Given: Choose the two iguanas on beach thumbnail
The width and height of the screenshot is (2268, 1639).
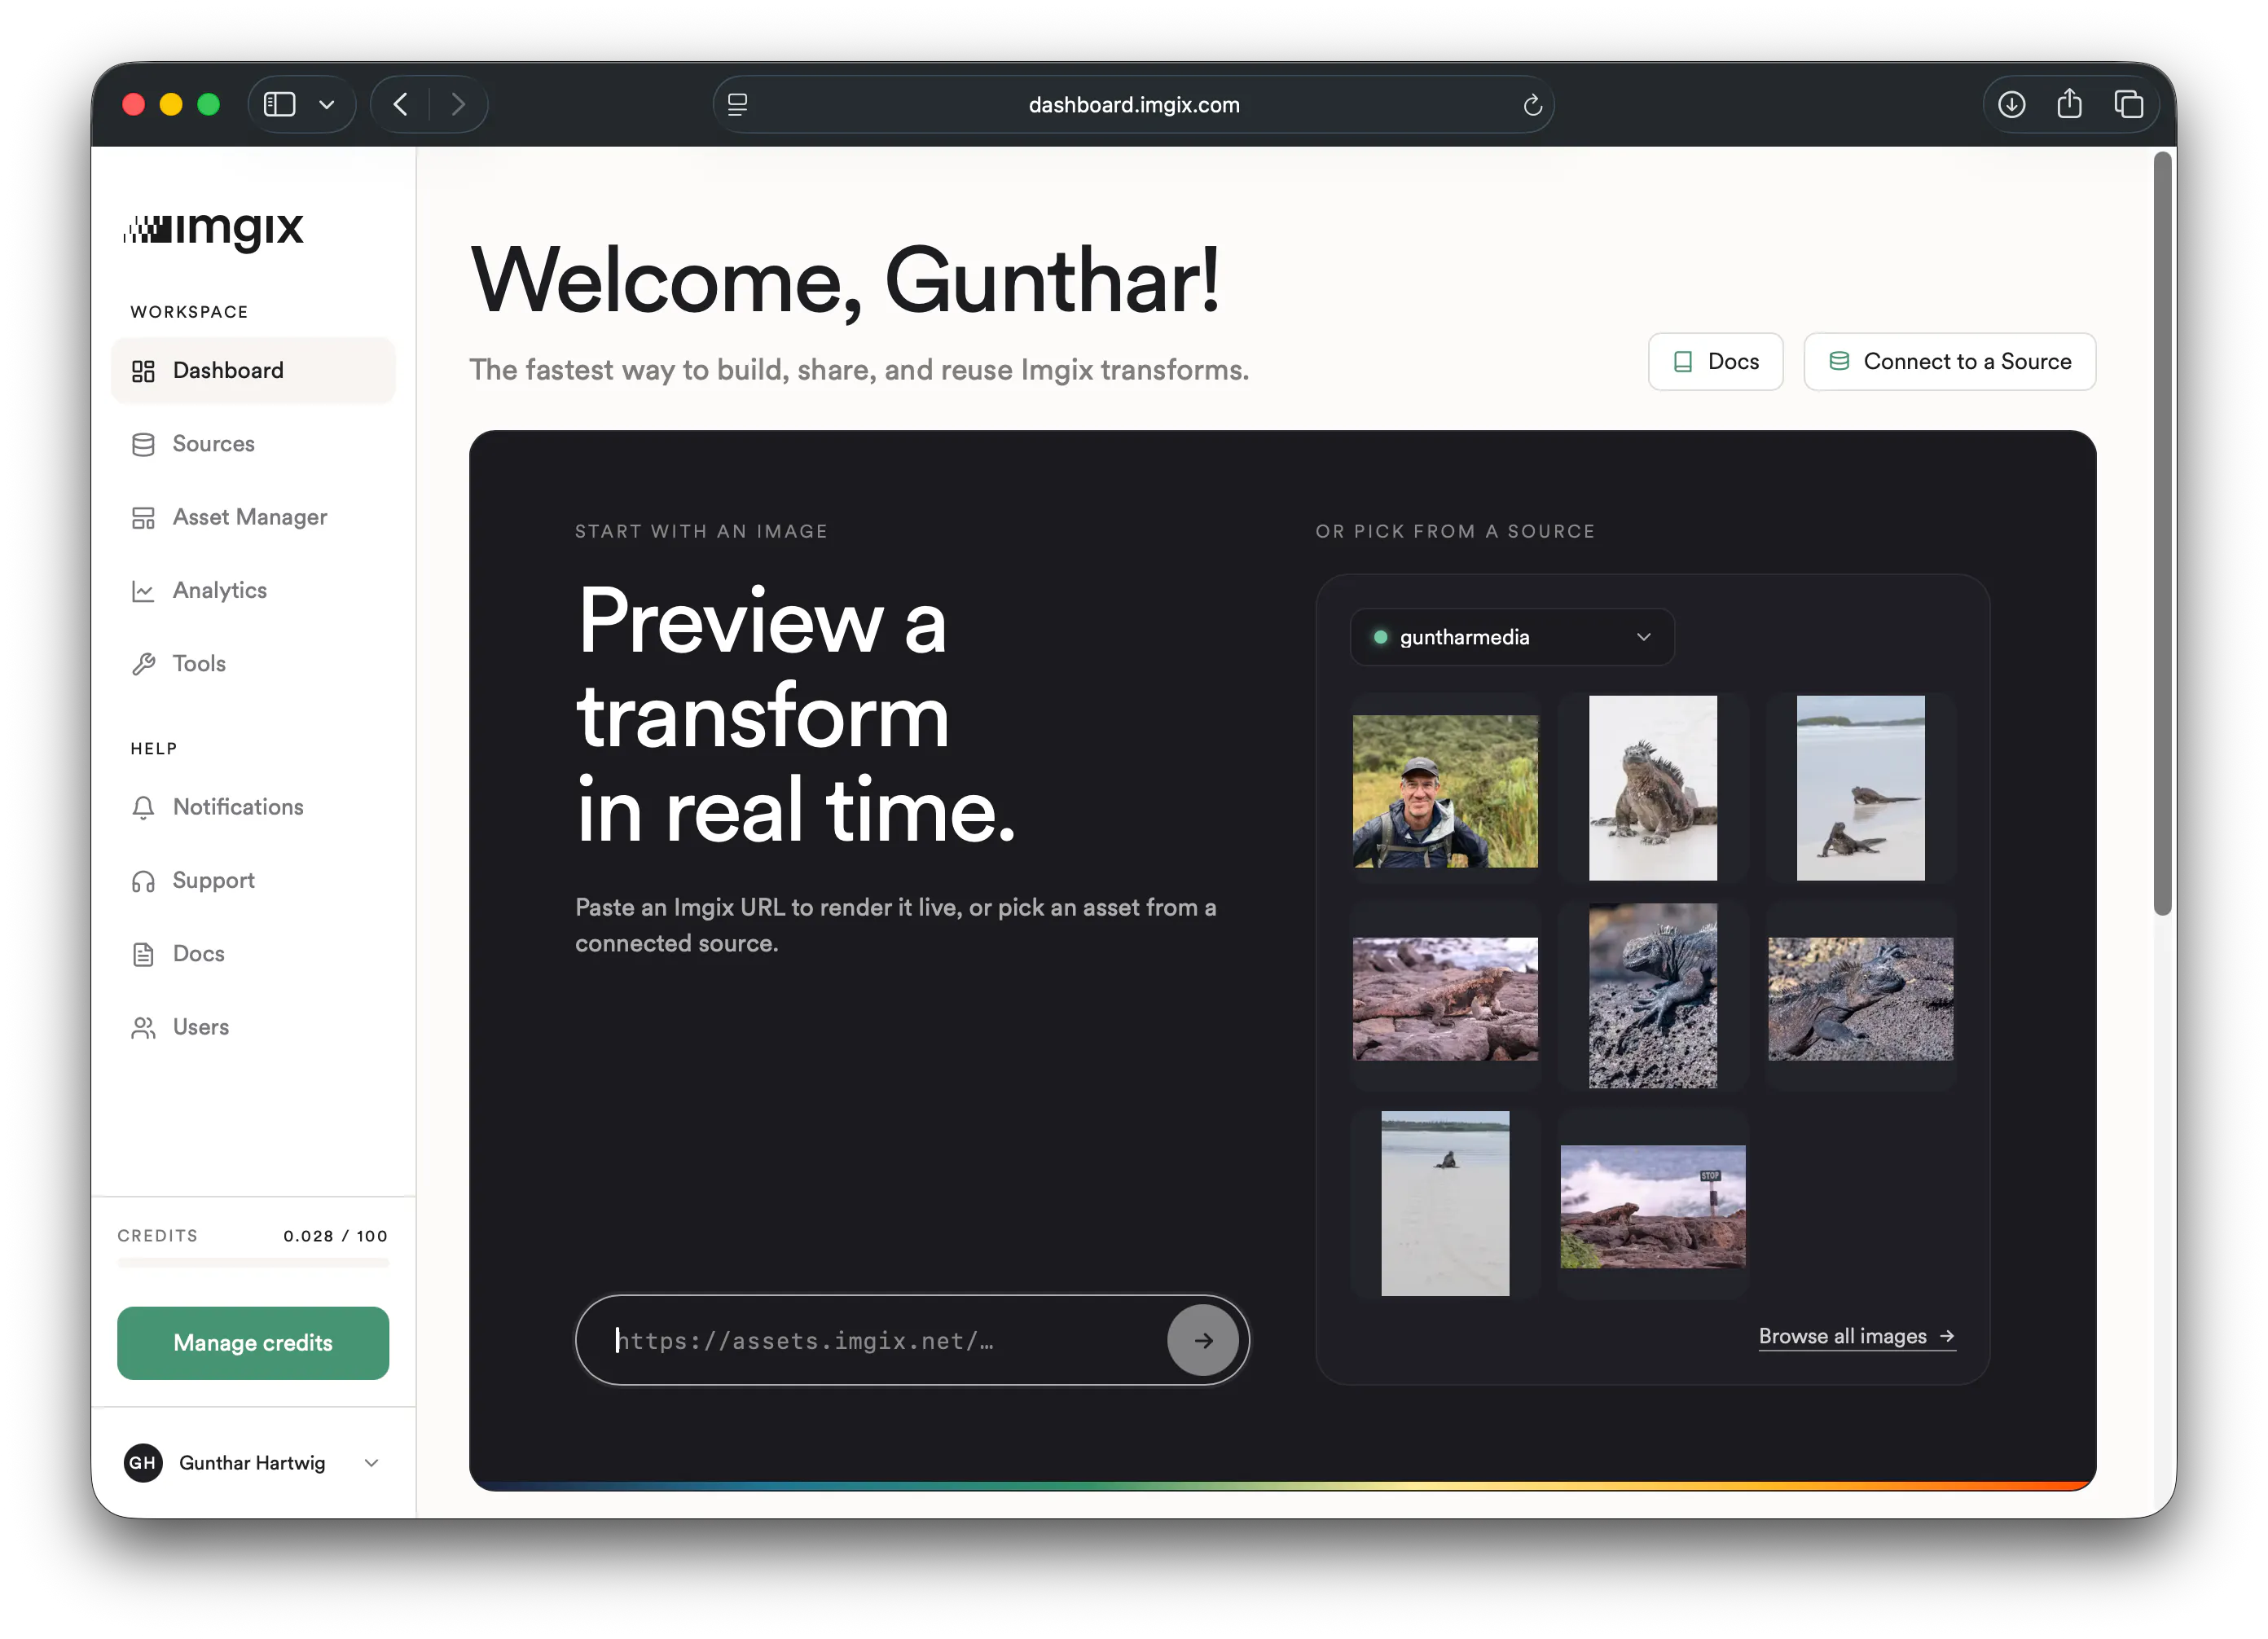Looking at the screenshot, I should click(x=1860, y=788).
